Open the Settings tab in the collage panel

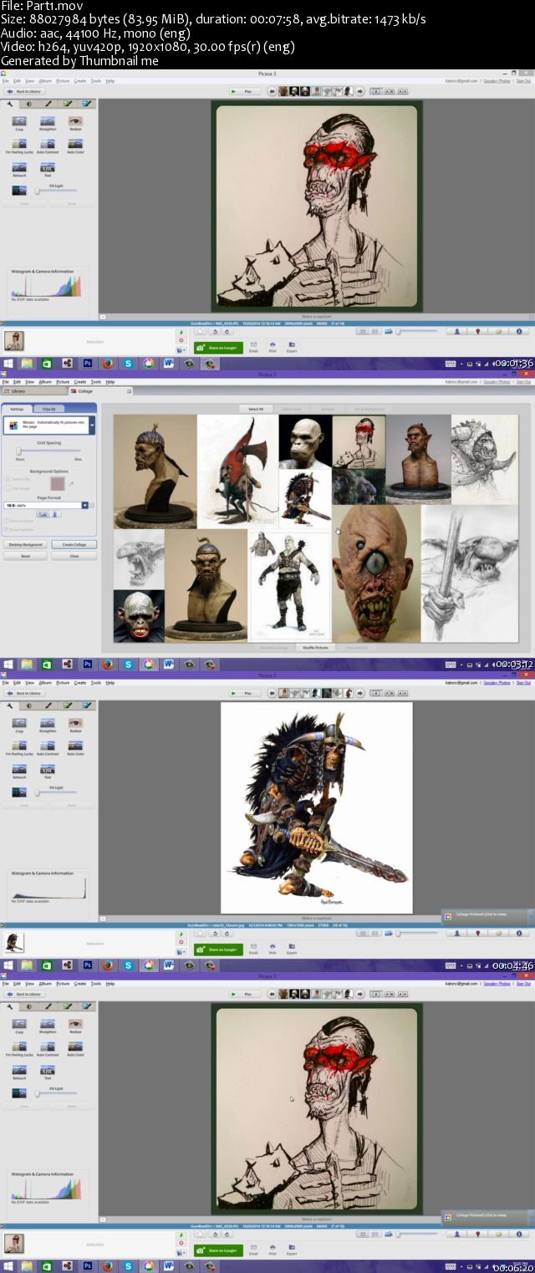pyautogui.click(x=17, y=409)
